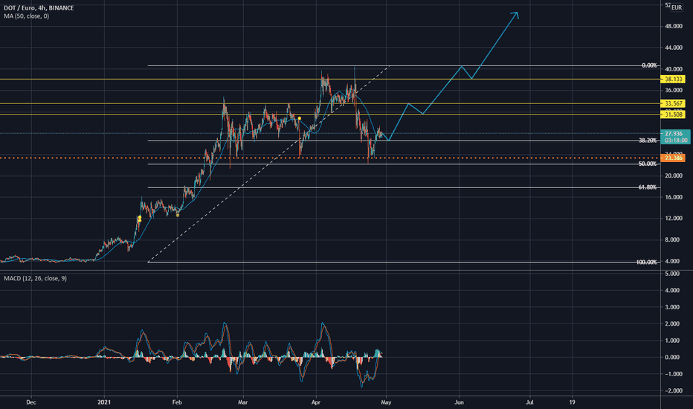Click the DOT / Euro, 4h, BINANCE title
Image resolution: width=693 pixels, height=409 pixels.
click(39, 8)
